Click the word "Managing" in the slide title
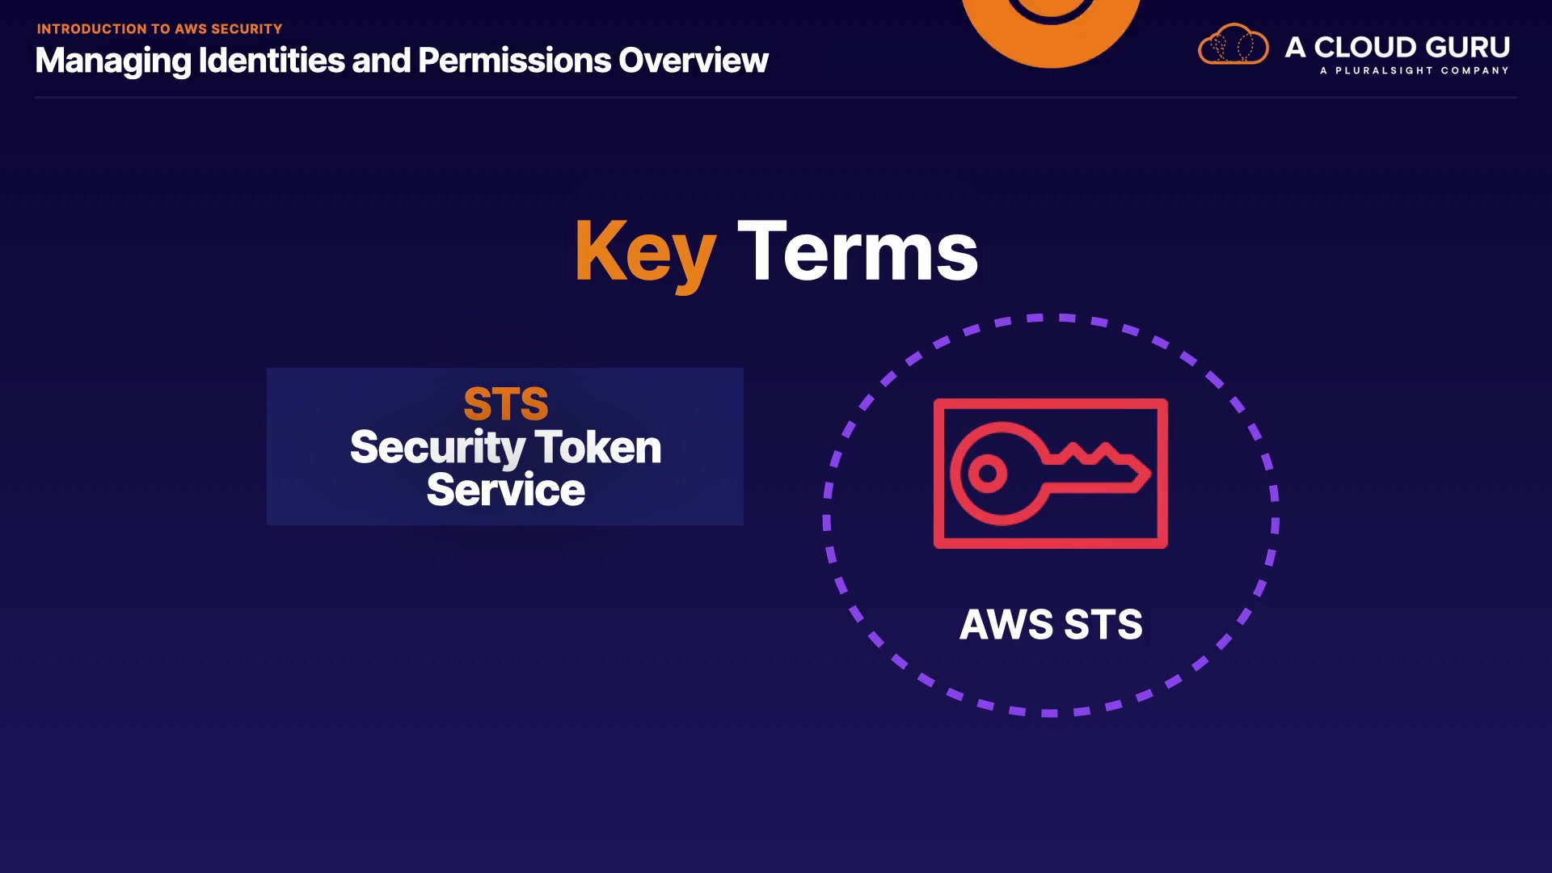 [x=113, y=61]
